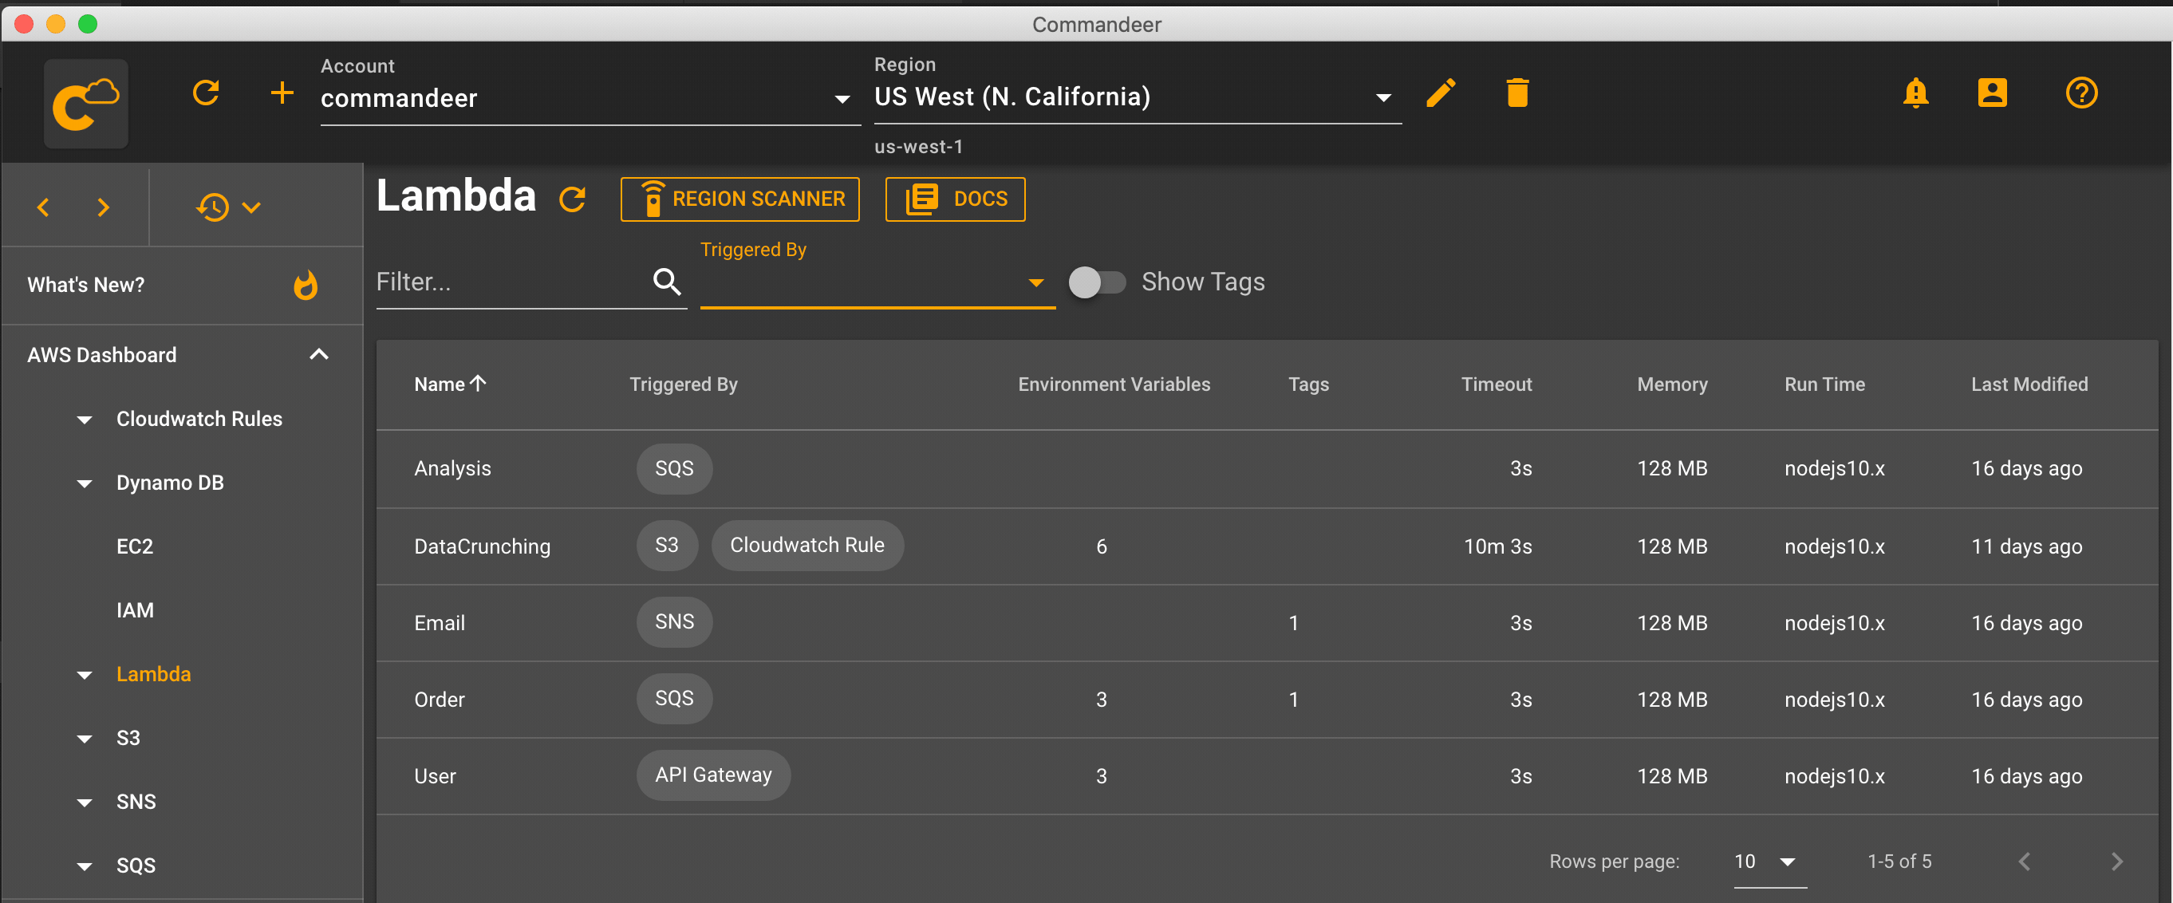
Task: Click the What's New flame icon
Action: (306, 286)
